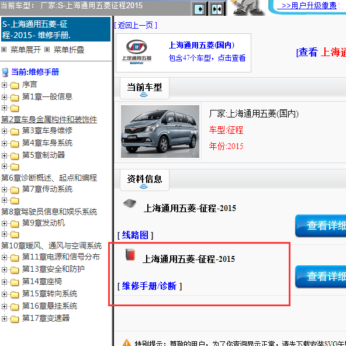Open the 资料信息 tab
This screenshot has width=346, height=346.
click(144, 180)
